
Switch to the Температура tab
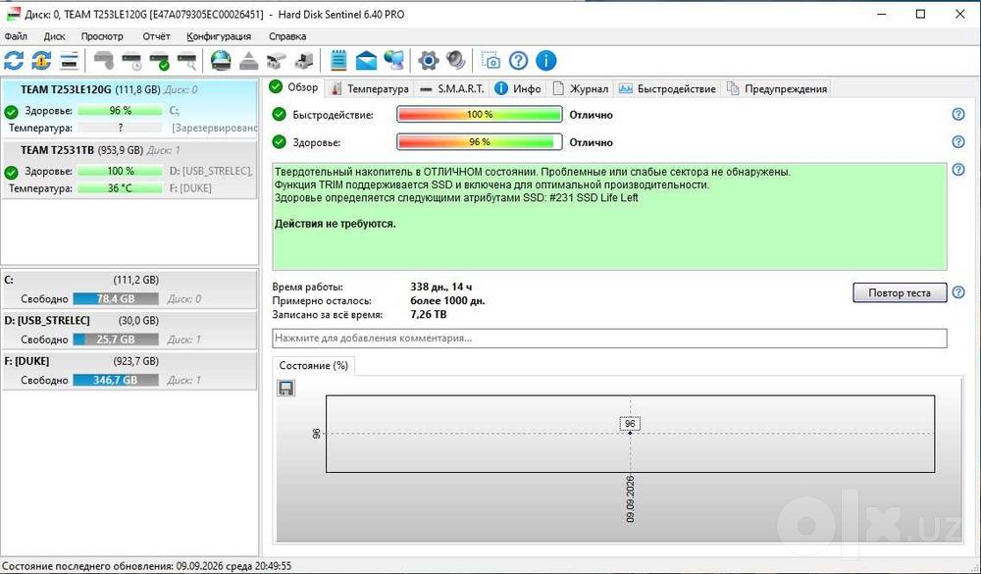pyautogui.click(x=370, y=89)
